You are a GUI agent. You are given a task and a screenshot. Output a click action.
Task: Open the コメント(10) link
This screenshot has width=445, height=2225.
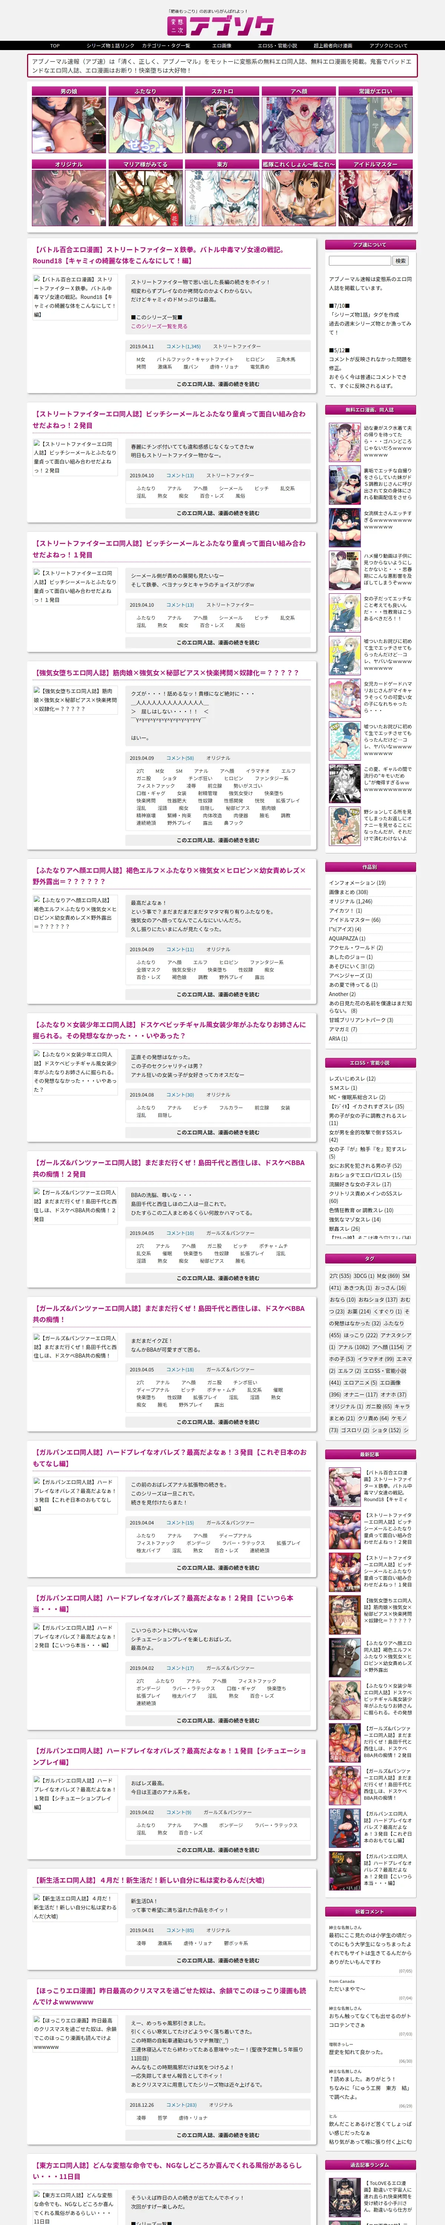point(180,1233)
